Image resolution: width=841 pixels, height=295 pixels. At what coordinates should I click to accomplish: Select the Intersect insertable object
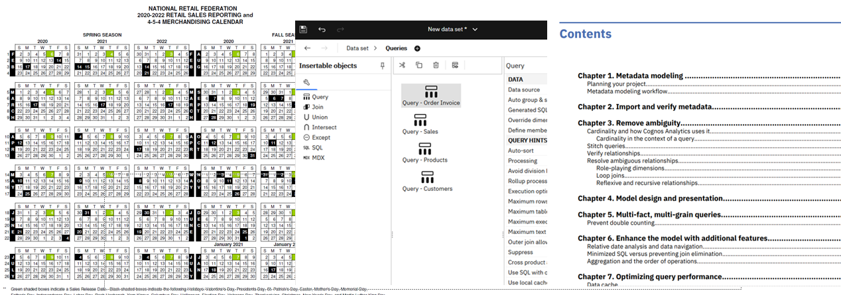pos(324,127)
